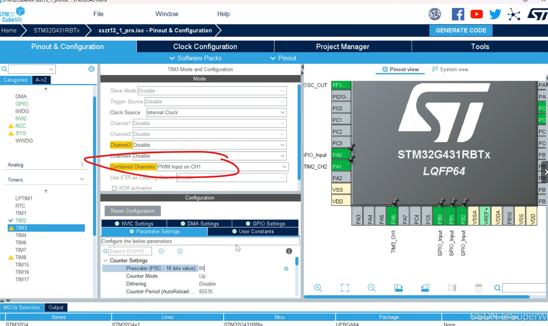Collapse the Counter Settings group
548x326 pixels.
pyautogui.click(x=105, y=261)
